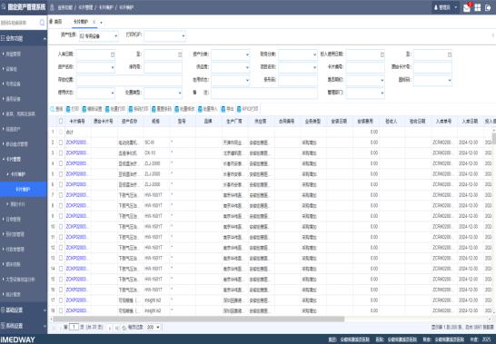Open the ZCKP card number link in row 2
This screenshot has width=496, height=344.
(x=76, y=143)
